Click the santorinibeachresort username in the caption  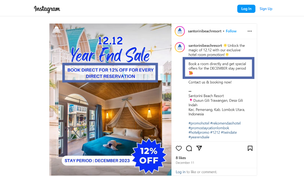205,46
